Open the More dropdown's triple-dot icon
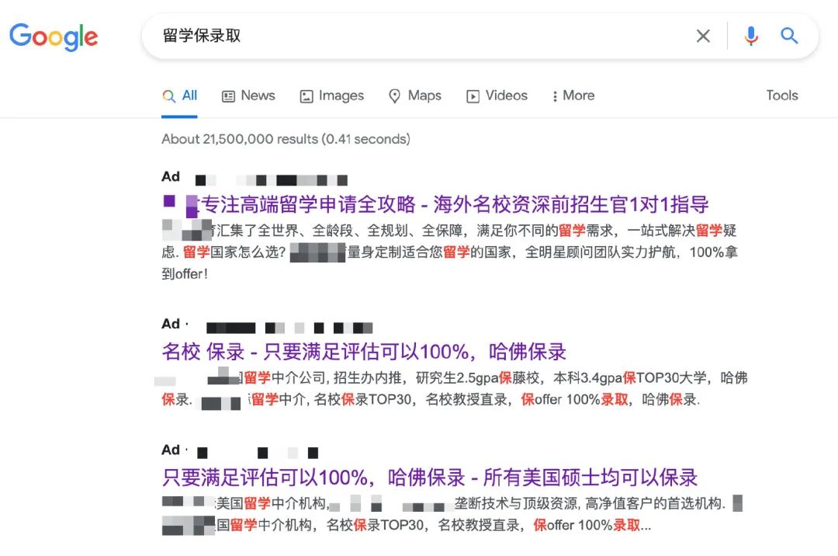This screenshot has height=556, width=838. point(553,96)
